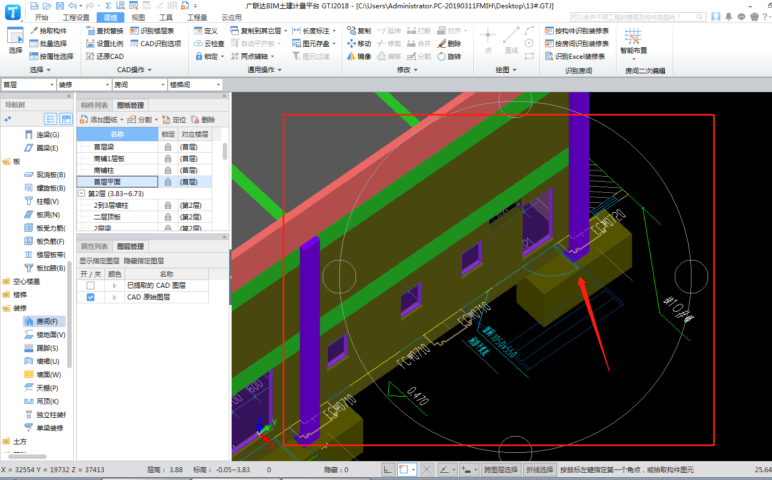Select the 批量选择 batch select tool
Viewport: 772px width, 480px height.
point(48,43)
